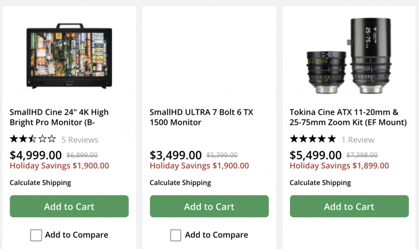Calculate Shipping for SmallHD ULTRA 7 monitor

180,183
